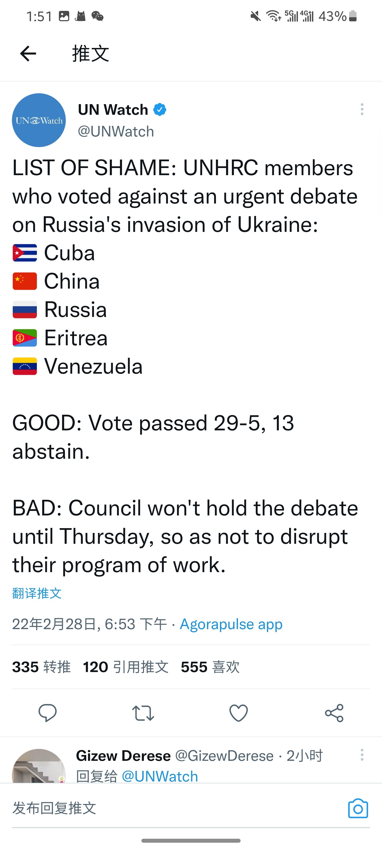Open tweet options three-dot menu
Viewport: 382px width, 848px height.
362,109
